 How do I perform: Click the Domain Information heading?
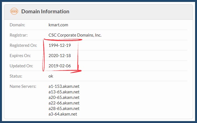45,12
